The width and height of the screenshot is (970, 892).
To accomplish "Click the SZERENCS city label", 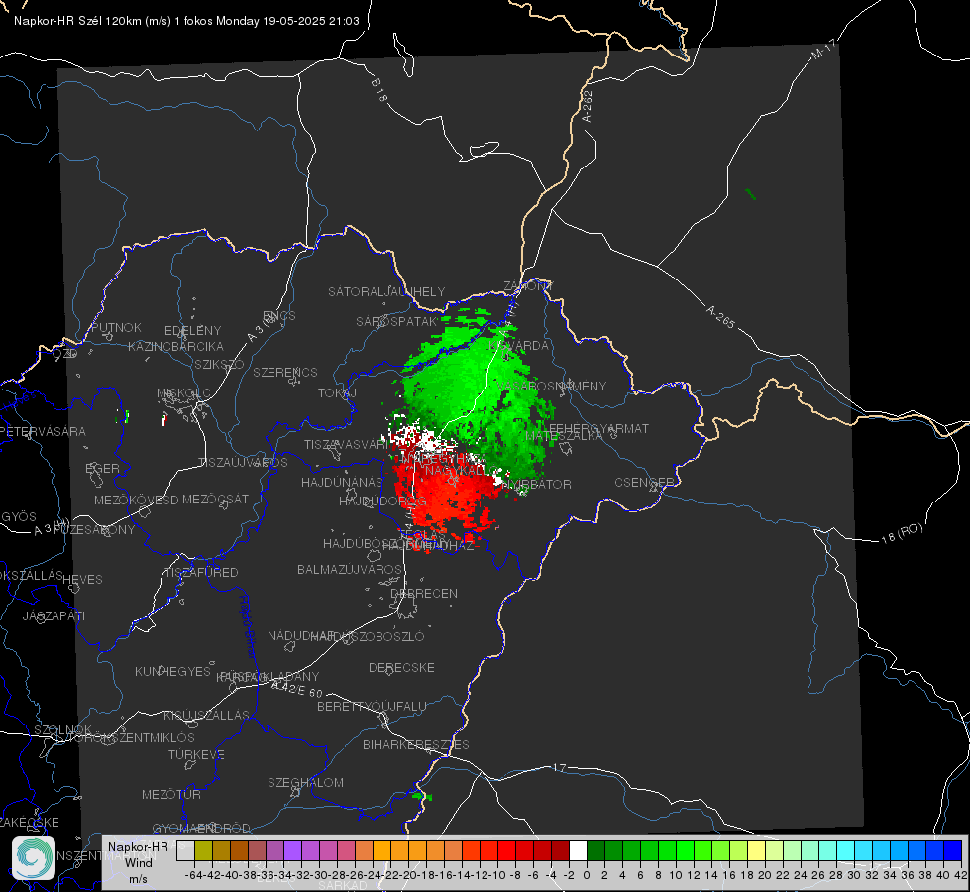I will (x=285, y=372).
